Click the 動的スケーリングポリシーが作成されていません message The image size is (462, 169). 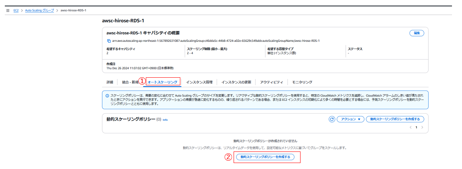(265, 141)
